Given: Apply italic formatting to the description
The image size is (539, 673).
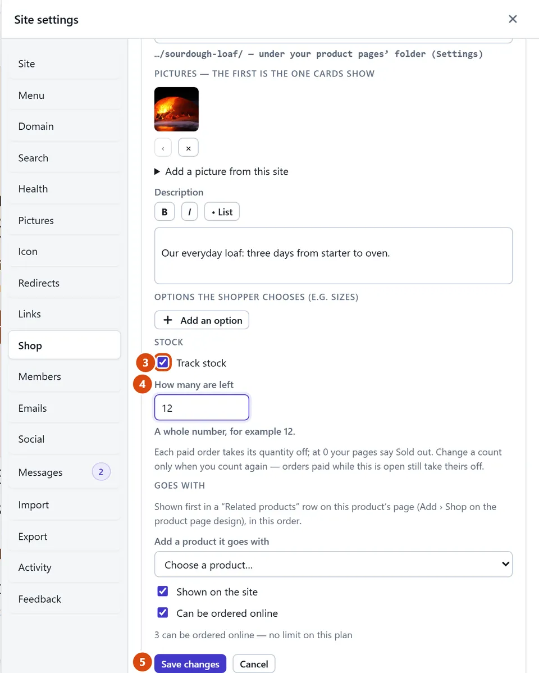Looking at the screenshot, I should tap(189, 212).
